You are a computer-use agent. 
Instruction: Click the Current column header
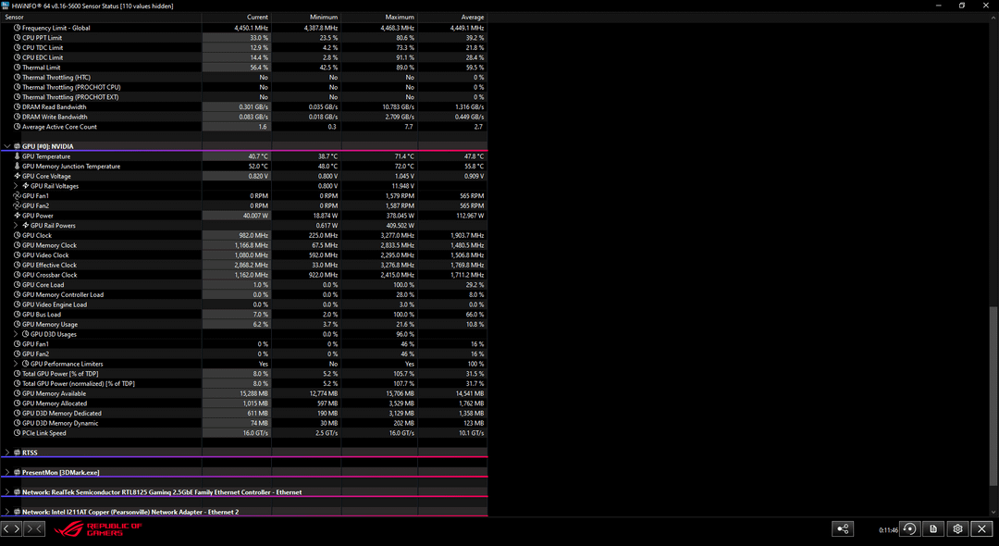(237, 18)
